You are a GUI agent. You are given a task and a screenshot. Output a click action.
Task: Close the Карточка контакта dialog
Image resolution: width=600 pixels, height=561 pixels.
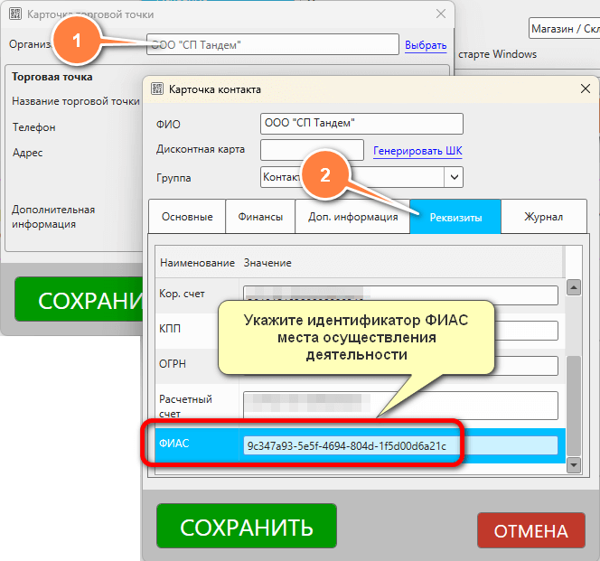click(586, 89)
